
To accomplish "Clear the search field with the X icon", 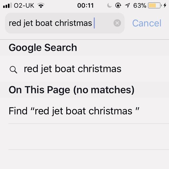I will (117, 23).
